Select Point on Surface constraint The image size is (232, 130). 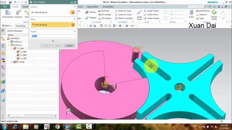coord(124,18)
